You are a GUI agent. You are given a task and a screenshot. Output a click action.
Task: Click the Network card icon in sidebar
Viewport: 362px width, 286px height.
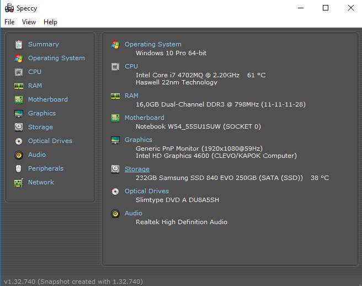19,182
